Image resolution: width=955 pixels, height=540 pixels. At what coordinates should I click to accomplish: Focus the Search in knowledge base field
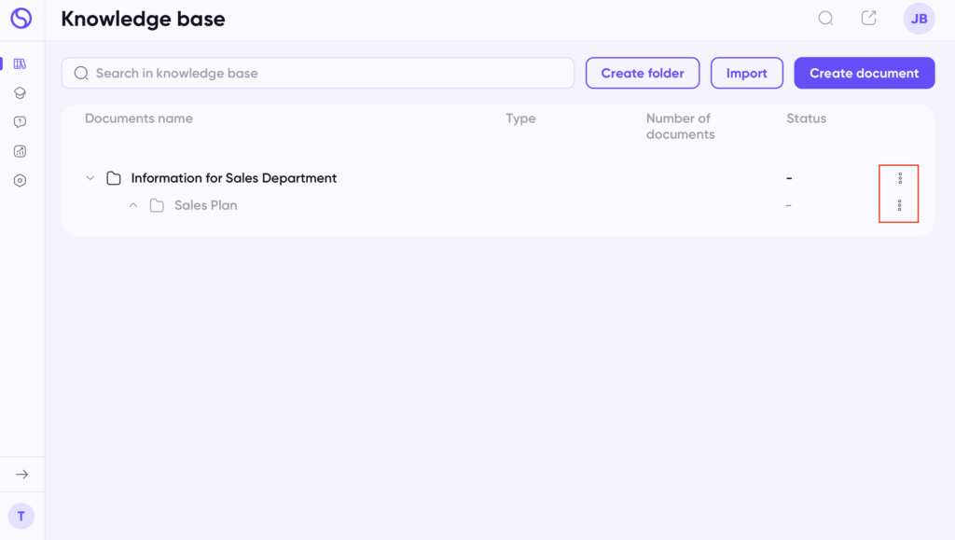pos(318,73)
